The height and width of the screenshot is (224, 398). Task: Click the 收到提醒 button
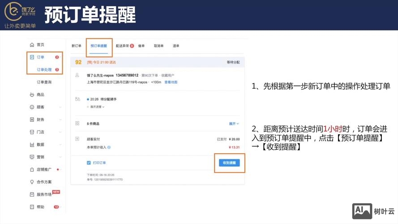point(229,163)
